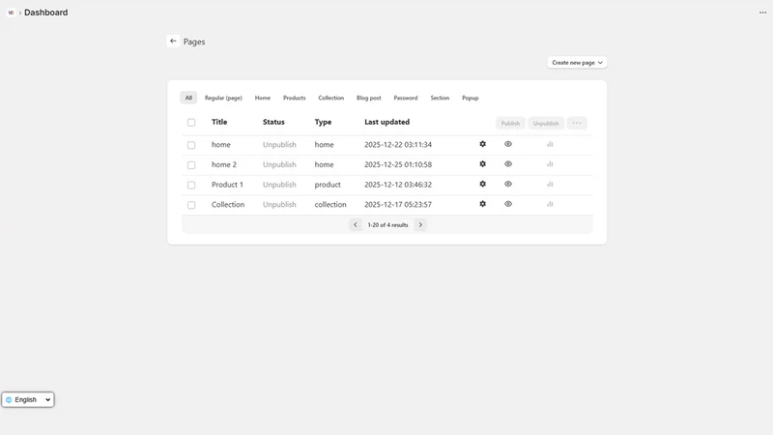Open the page titled Product 1
Viewport: 773px width, 435px height.
tap(227, 185)
